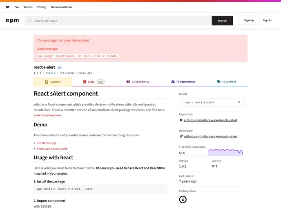Open the demo app source code link
The width and height of the screenshot is (281, 209).
pyautogui.click(x=52, y=149)
